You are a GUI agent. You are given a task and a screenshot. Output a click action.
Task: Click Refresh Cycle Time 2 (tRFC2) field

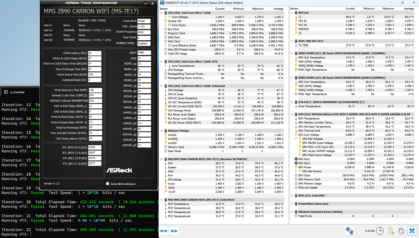tap(95, 95)
